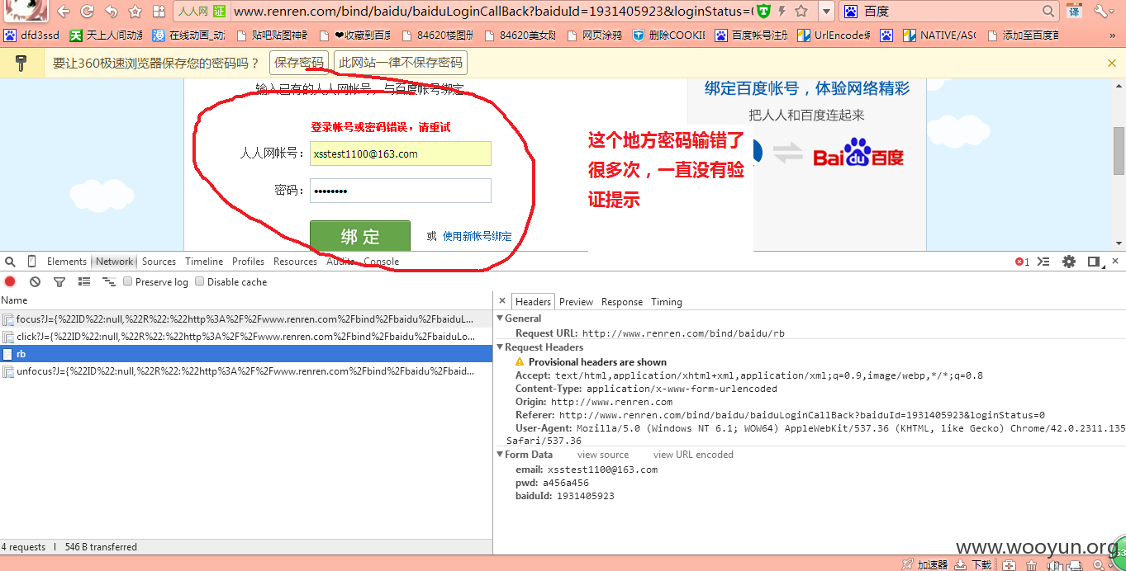The image size is (1126, 571).
Task: Bookmark page with toolbar star icon
Action: point(135,12)
